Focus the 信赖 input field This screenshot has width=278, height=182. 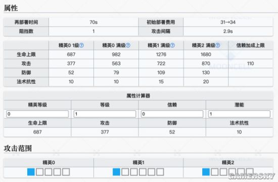pos(172,114)
